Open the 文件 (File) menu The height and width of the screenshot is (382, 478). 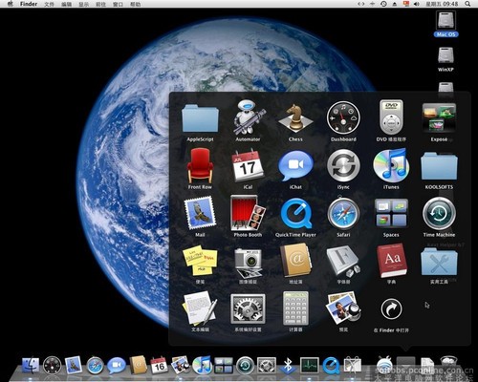tap(49, 4)
